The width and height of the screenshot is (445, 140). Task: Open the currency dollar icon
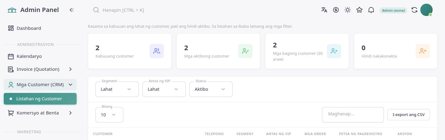pos(336,10)
